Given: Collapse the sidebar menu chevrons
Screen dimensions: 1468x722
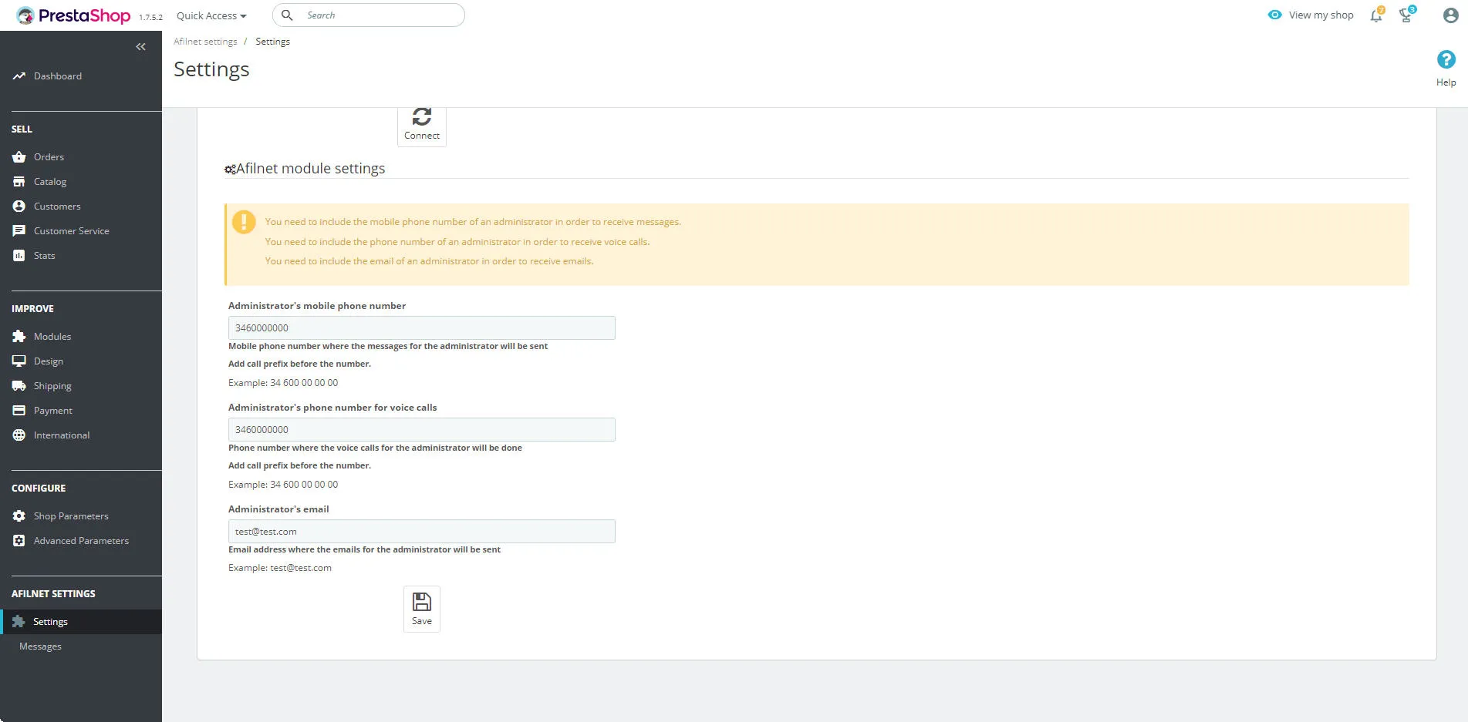Looking at the screenshot, I should (x=140, y=47).
